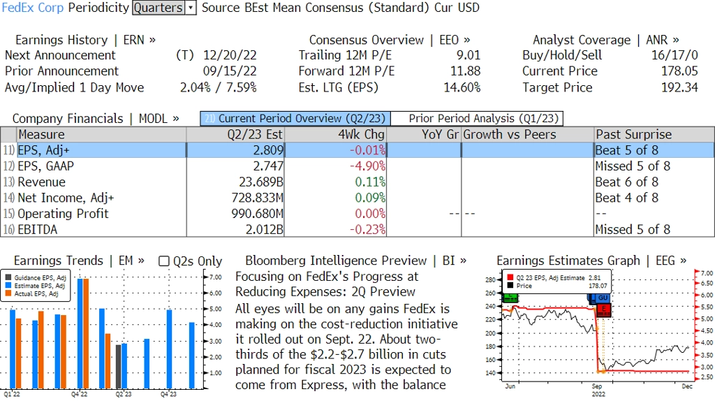Click the gray Q2'23 guidance bar

pos(119,367)
